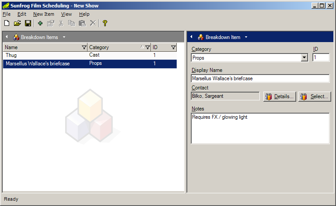Open the Edit menu

point(22,14)
